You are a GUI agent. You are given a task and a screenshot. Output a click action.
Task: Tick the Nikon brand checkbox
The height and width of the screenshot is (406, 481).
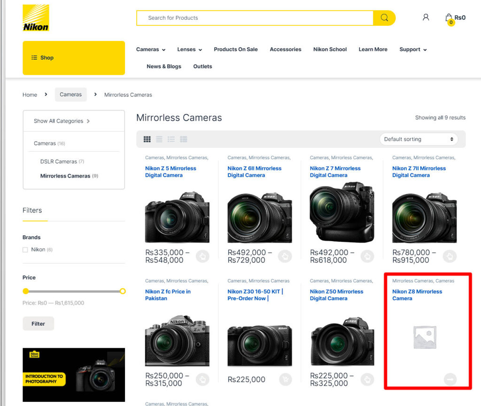[x=25, y=250]
